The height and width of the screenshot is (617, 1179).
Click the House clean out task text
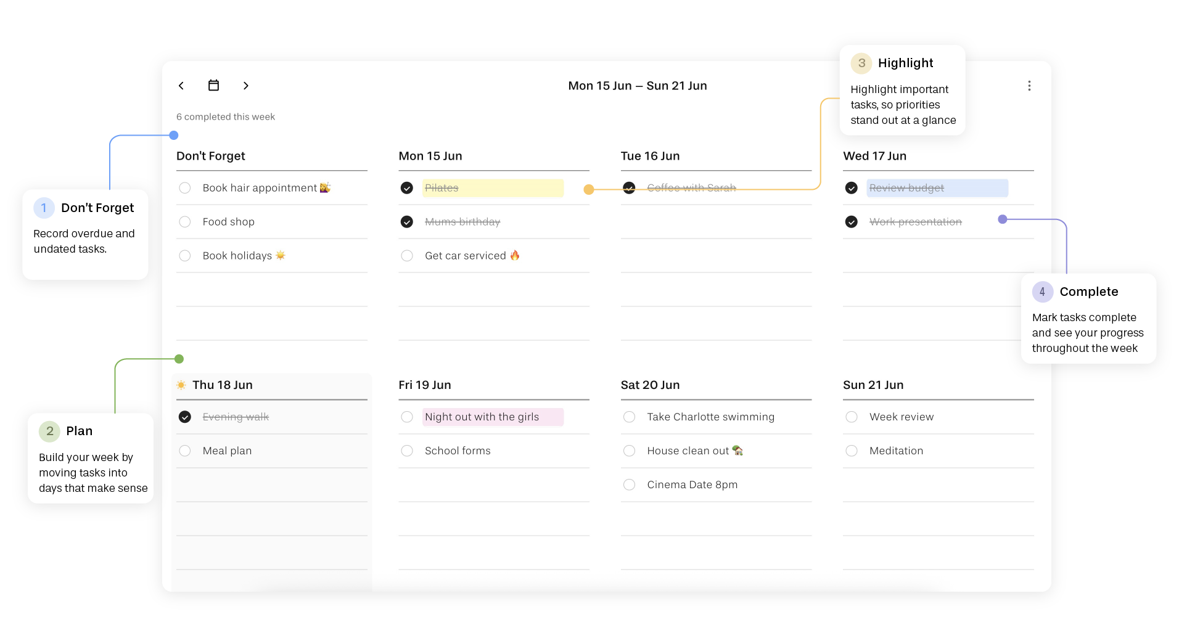click(688, 451)
